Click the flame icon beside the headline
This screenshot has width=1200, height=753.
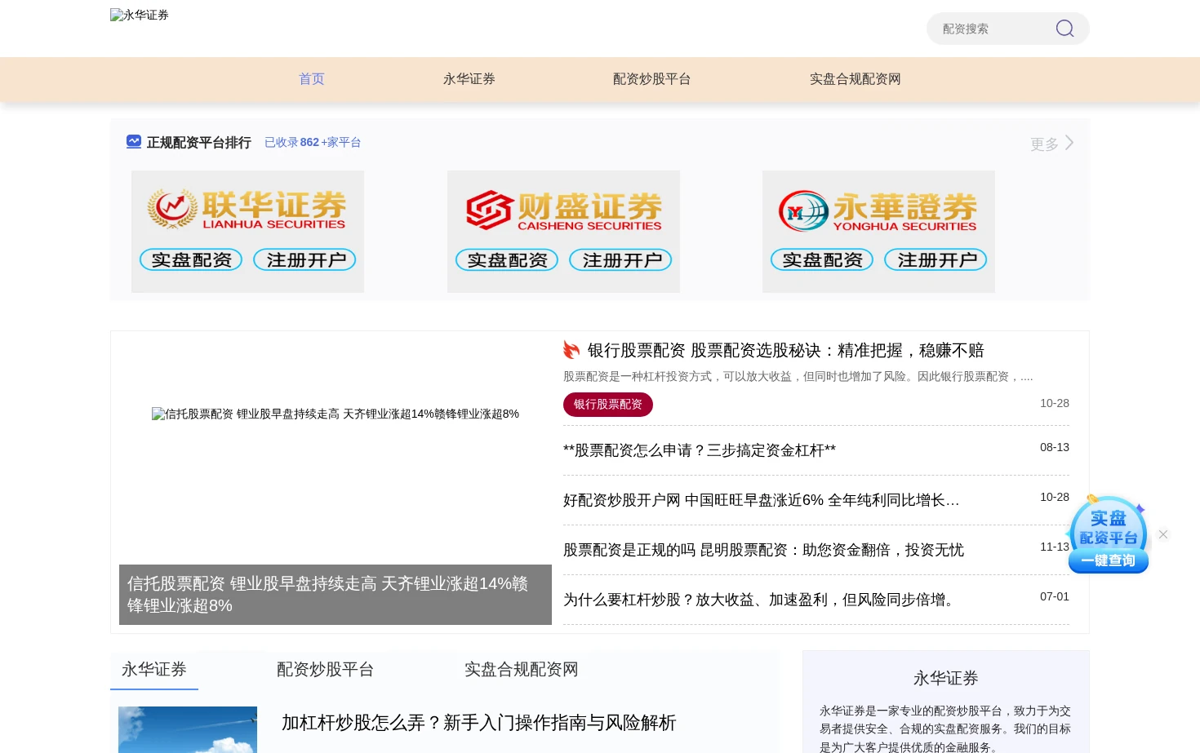click(x=571, y=350)
